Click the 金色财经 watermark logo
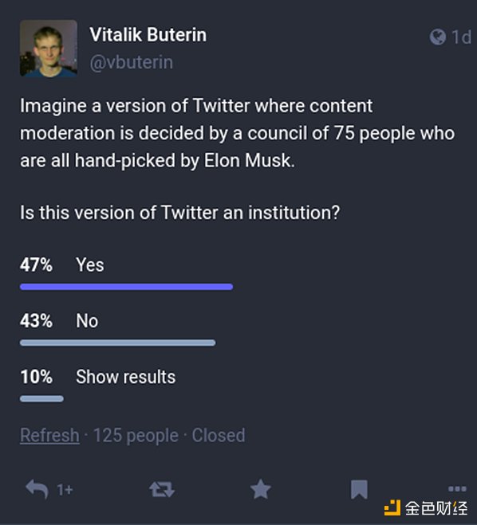This screenshot has height=525, width=477. pos(426,508)
